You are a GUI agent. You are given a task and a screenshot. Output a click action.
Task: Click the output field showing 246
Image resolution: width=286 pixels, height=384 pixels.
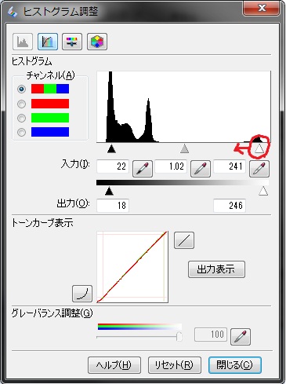click(230, 206)
